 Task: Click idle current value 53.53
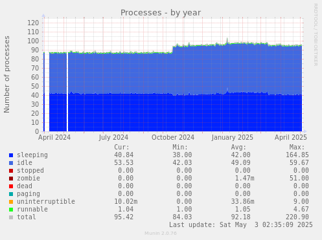(124, 163)
